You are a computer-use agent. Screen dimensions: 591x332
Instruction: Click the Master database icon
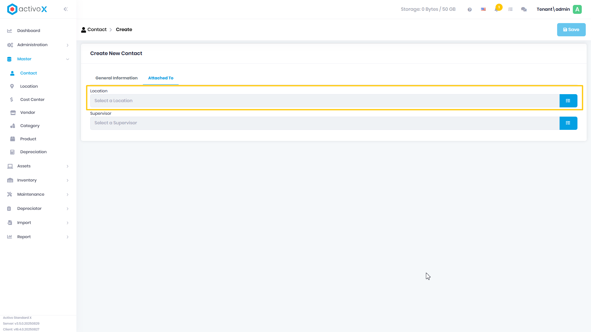[x=9, y=59]
